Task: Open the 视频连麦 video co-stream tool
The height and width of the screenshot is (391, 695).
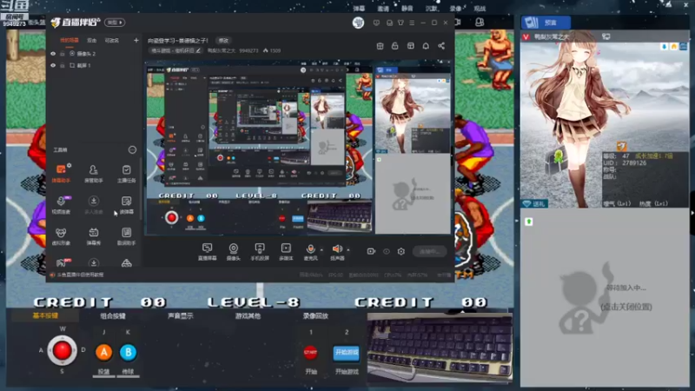Action: point(61,204)
